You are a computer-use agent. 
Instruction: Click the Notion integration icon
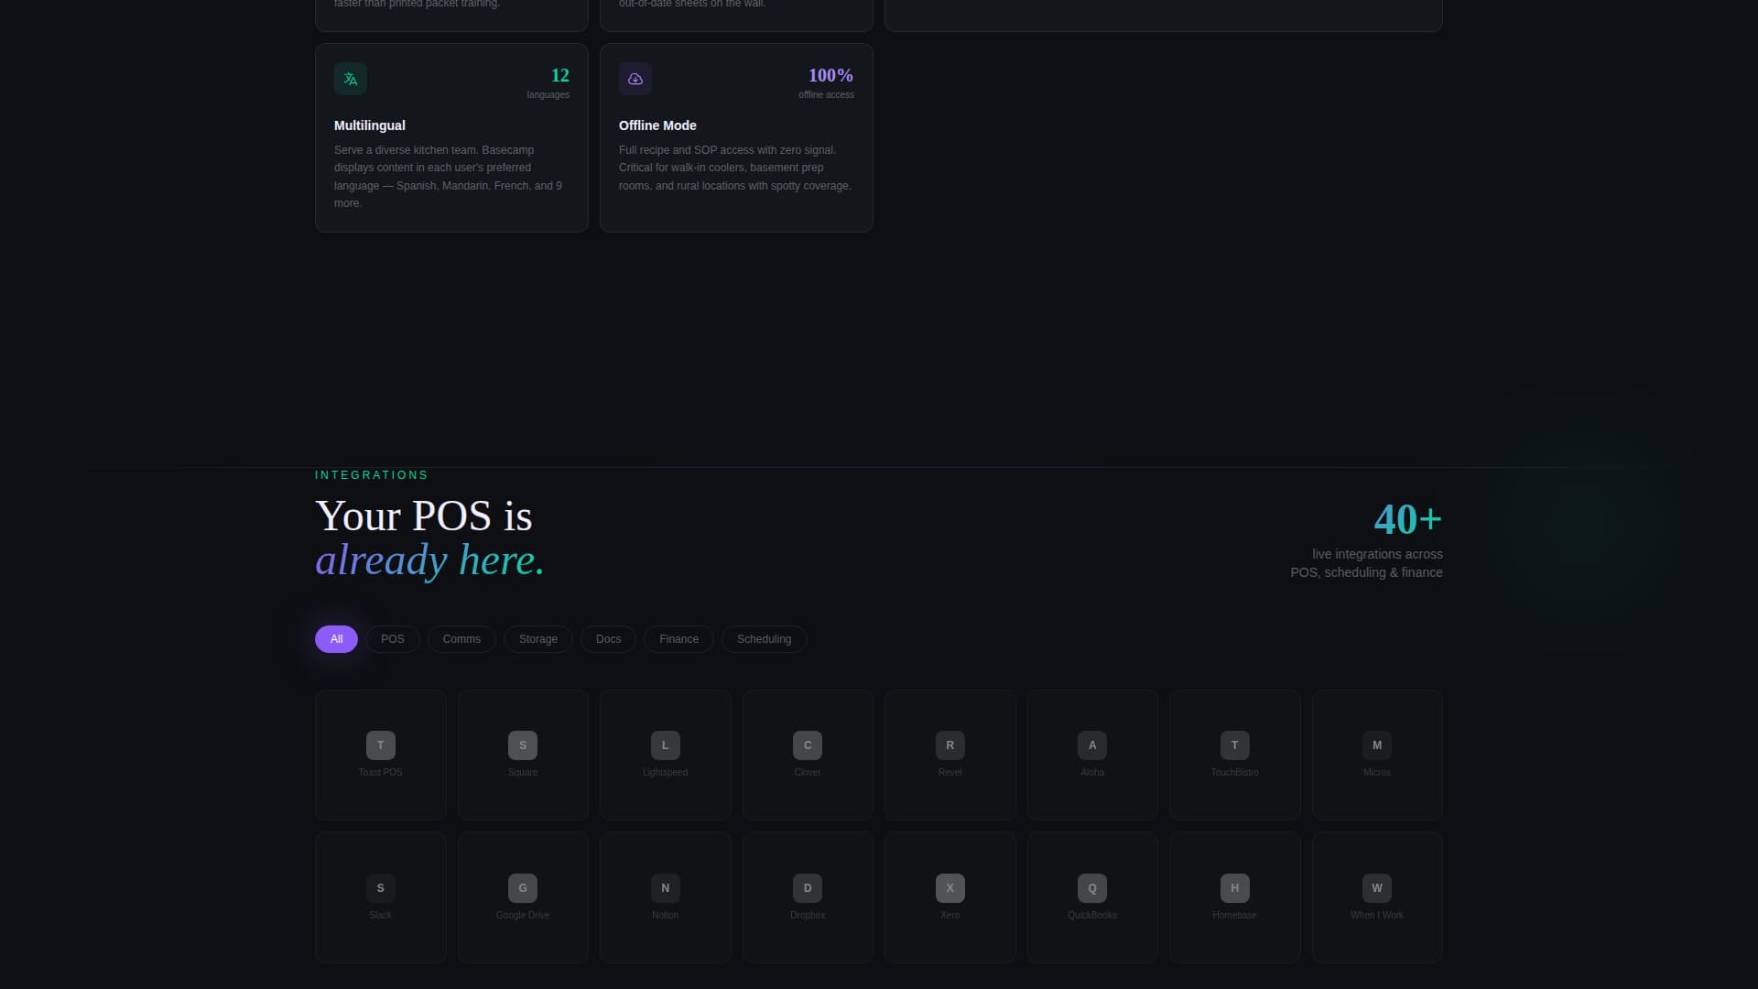[666, 888]
